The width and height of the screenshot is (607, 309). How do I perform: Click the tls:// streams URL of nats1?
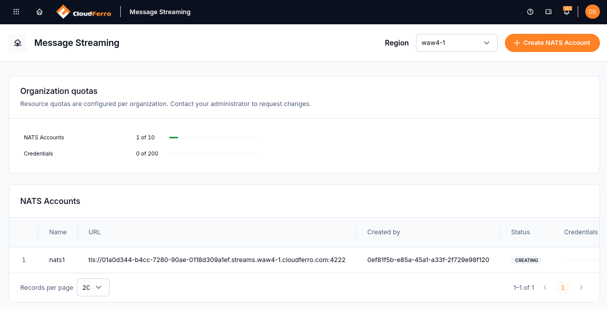217,260
